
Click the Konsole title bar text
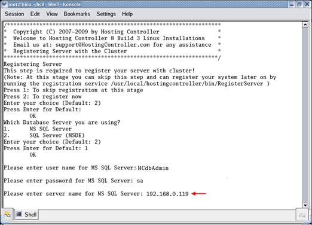45,4
